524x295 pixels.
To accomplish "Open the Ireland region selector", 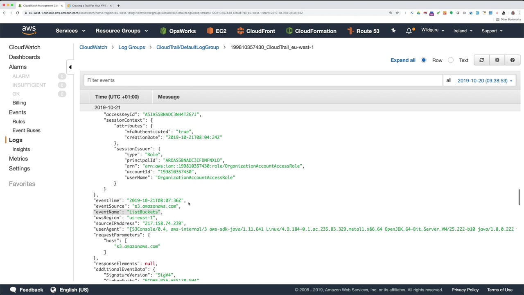I will click(463, 31).
